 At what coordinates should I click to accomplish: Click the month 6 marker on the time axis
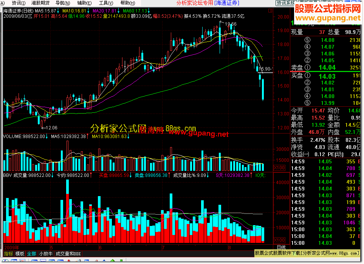(x=100, y=247)
